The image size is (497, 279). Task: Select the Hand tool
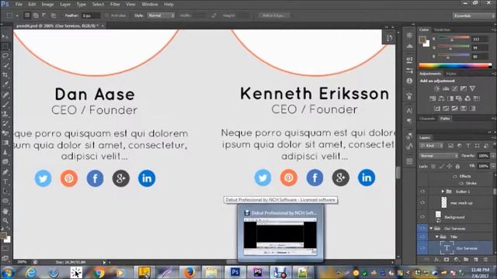pos(5,211)
